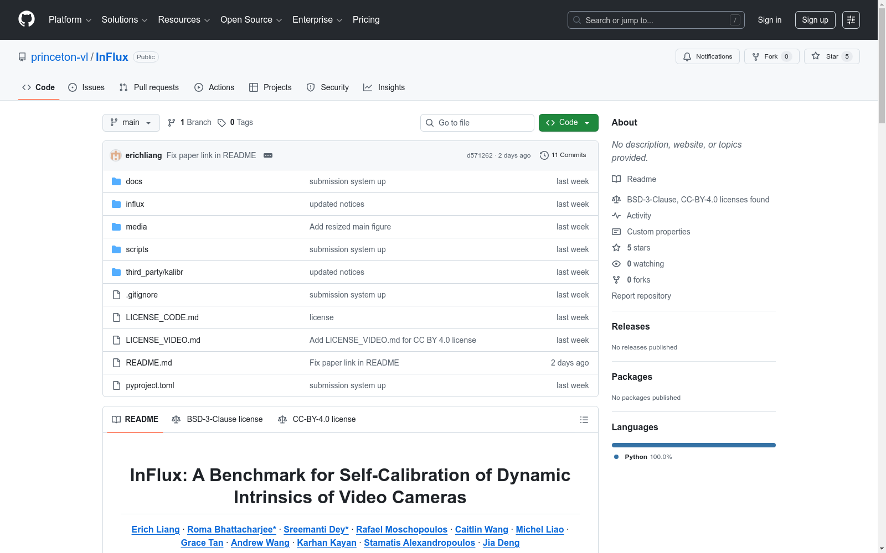Image resolution: width=886 pixels, height=553 pixels.
Task: Click the Sign up button
Action: click(815, 20)
